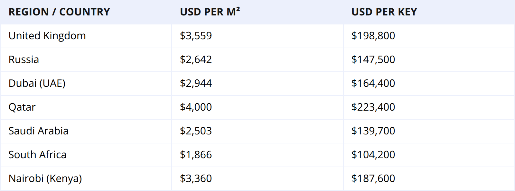Click the $187,600 per key cell

point(373,178)
